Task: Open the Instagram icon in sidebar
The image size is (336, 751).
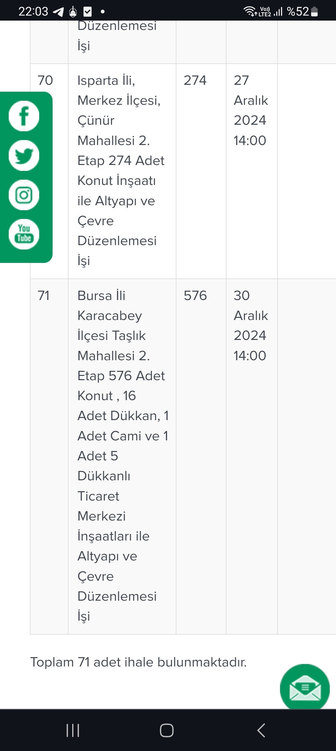Action: coord(24,195)
